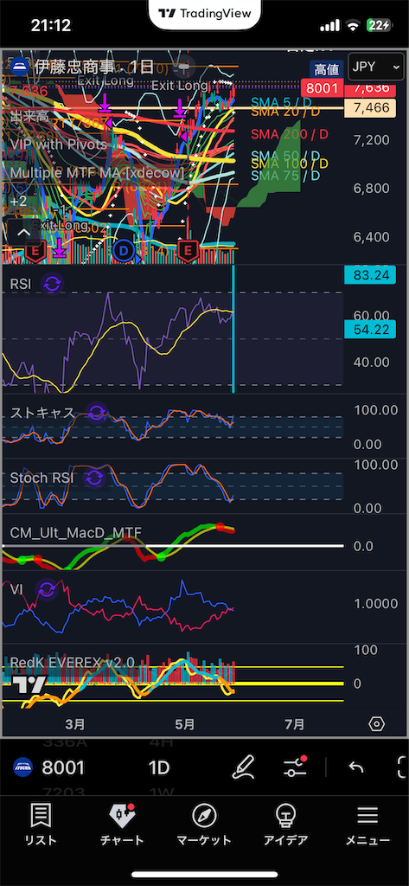This screenshot has width=409, height=886.
Task: Tap the Itochu symbol logo above the chart
Action: (21, 66)
